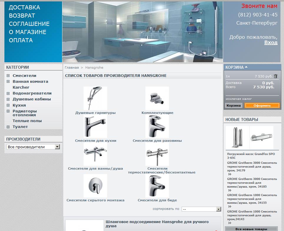Click the Корзина header title link

pyautogui.click(x=234, y=67)
